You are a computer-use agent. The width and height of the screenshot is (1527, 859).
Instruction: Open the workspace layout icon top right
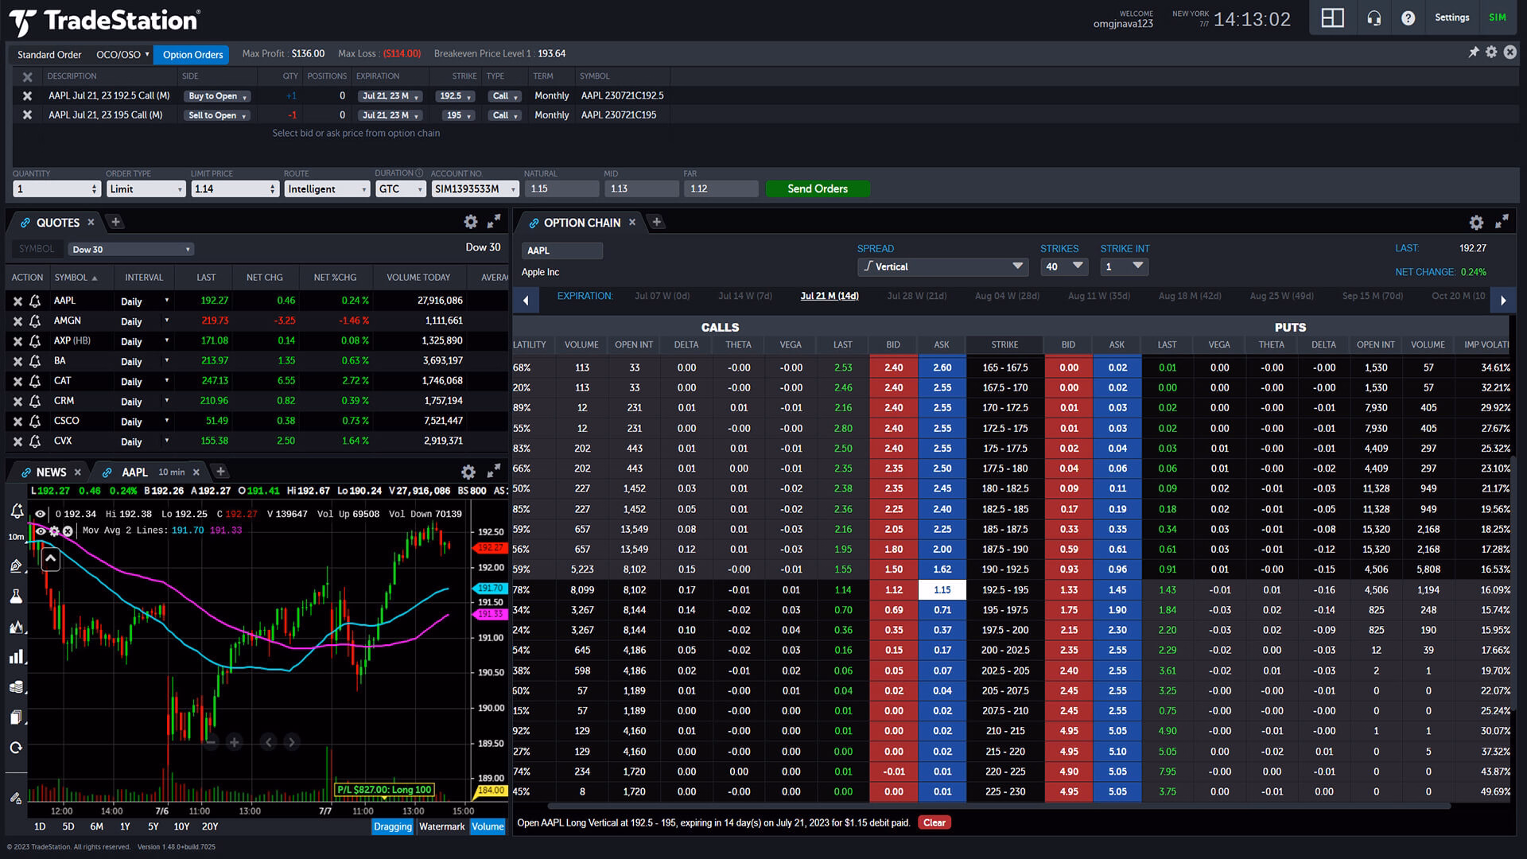tap(1332, 17)
